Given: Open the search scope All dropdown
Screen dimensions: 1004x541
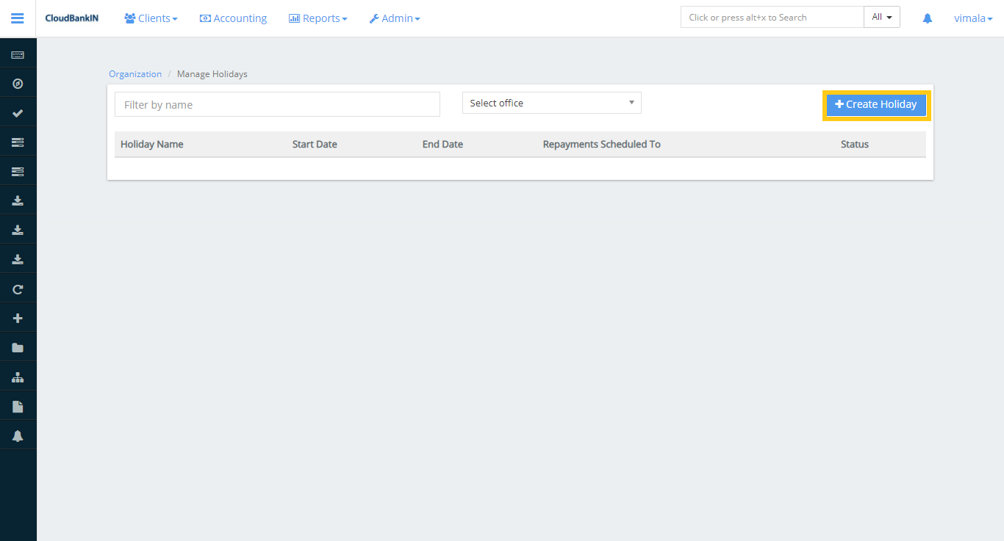Looking at the screenshot, I should pos(881,18).
